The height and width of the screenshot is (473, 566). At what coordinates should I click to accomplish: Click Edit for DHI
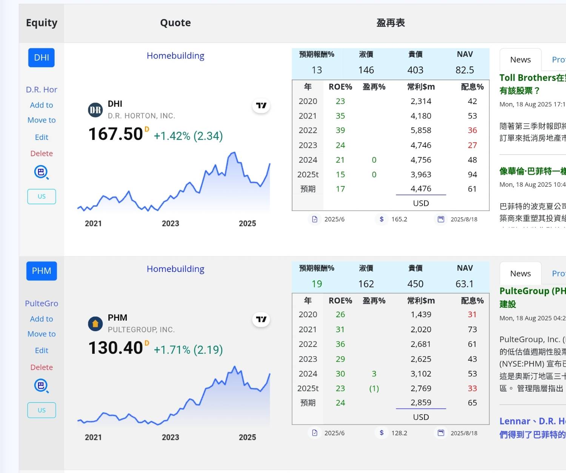point(42,137)
